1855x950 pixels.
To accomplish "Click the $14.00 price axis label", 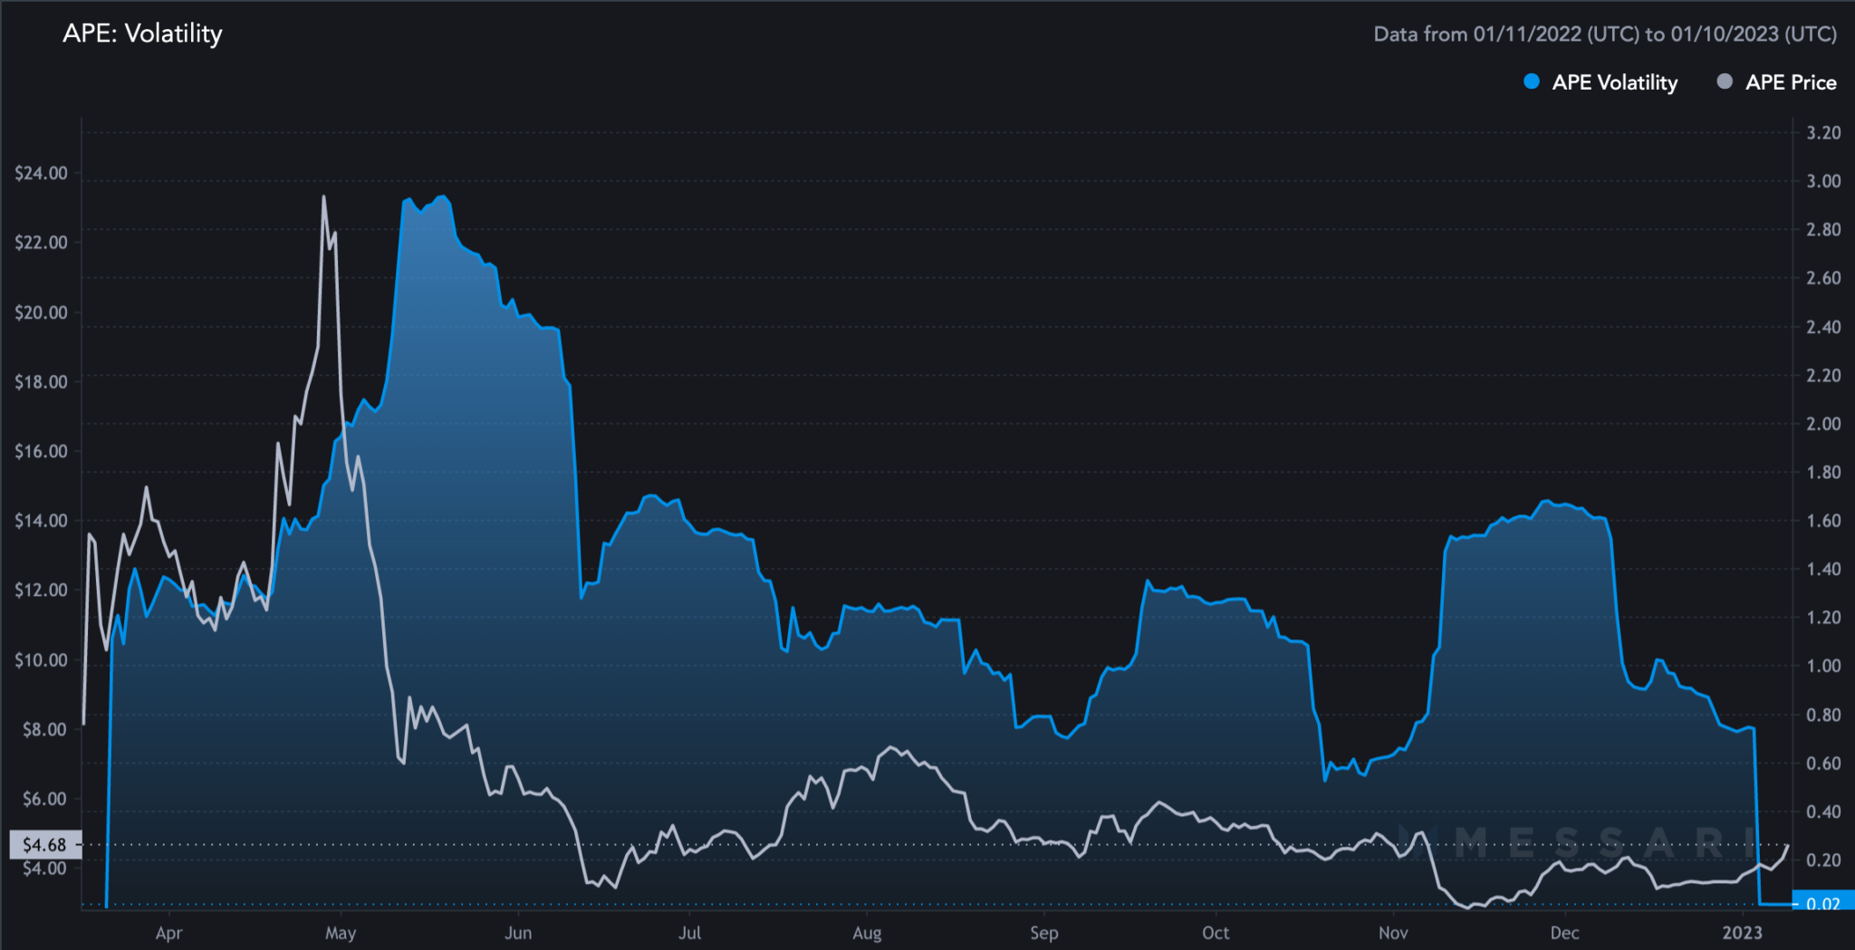I will click(41, 521).
